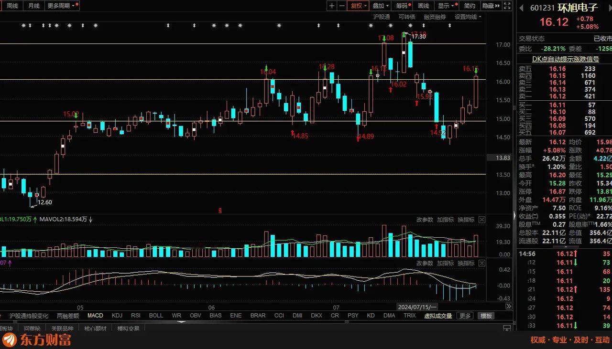
Task: Open the 模拟交易 bottom tab
Action: point(128,328)
